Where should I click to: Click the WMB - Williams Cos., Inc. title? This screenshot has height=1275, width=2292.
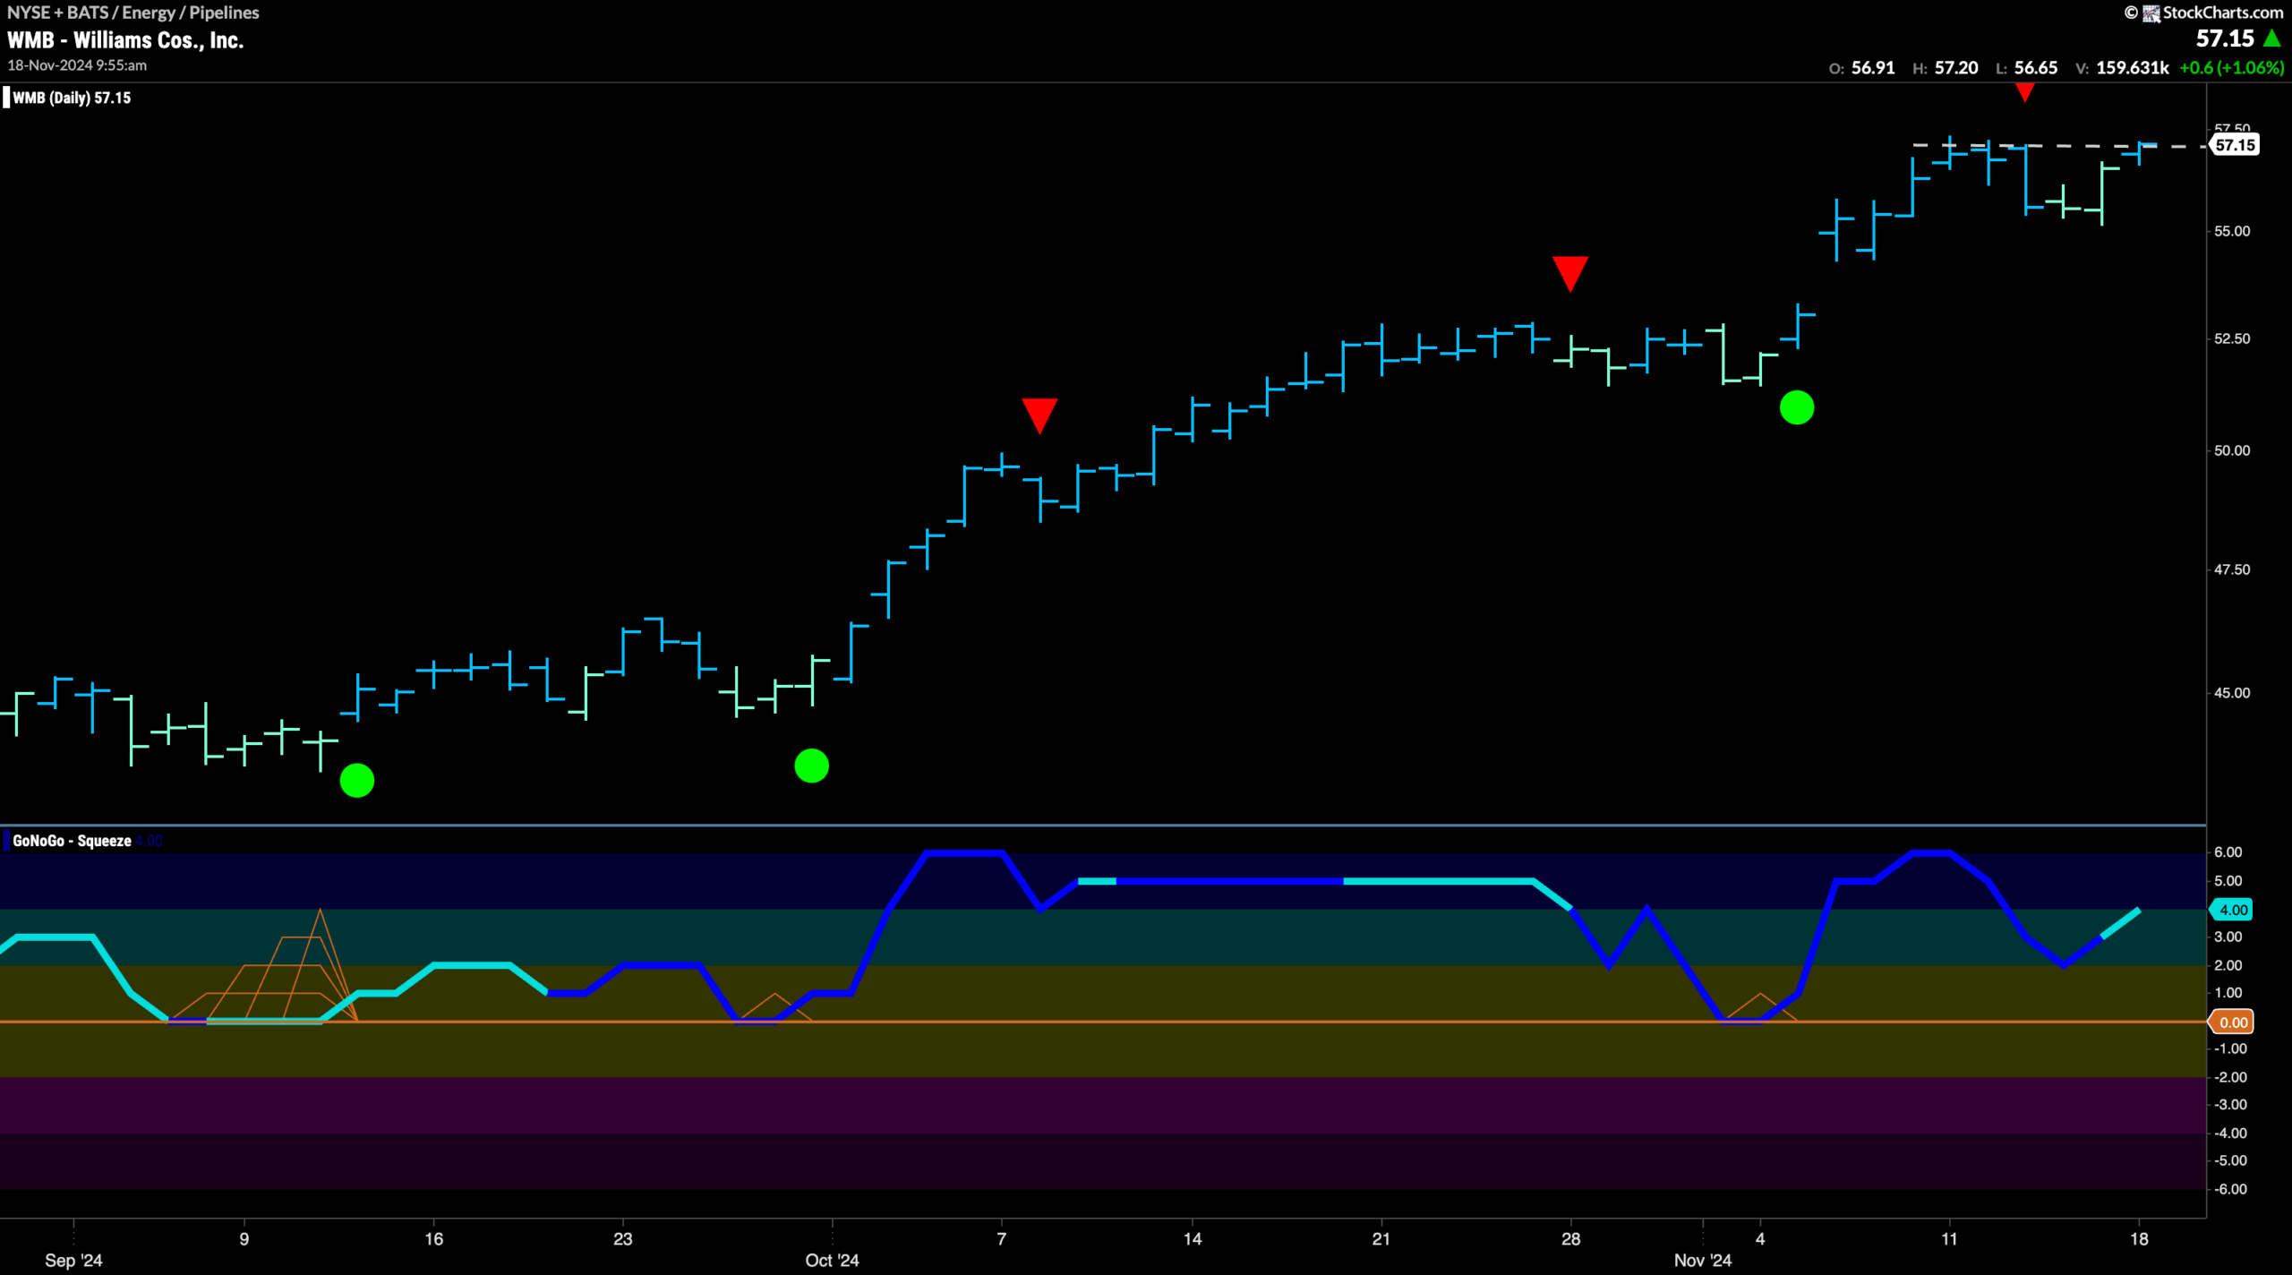tap(125, 40)
